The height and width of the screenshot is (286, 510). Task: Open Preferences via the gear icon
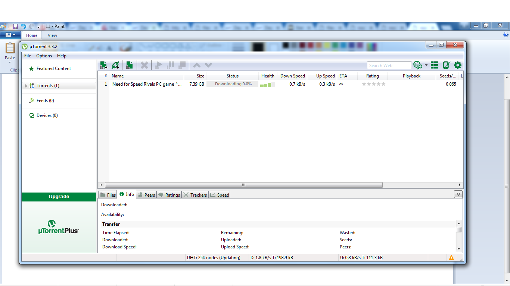coord(458,65)
